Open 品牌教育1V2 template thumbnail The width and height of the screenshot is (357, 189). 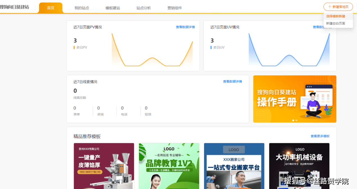pyautogui.click(x=169, y=166)
